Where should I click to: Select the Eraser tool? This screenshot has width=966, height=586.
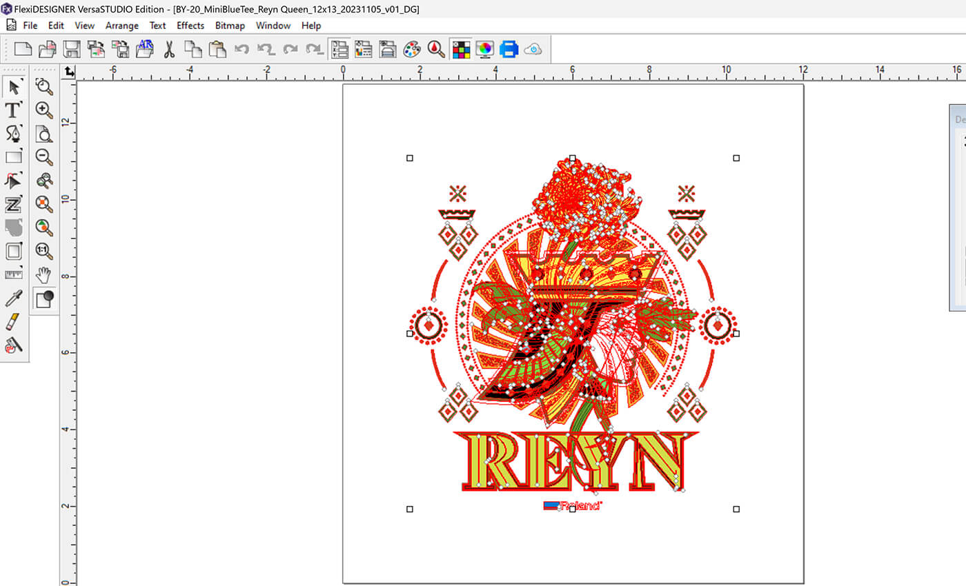(14, 321)
